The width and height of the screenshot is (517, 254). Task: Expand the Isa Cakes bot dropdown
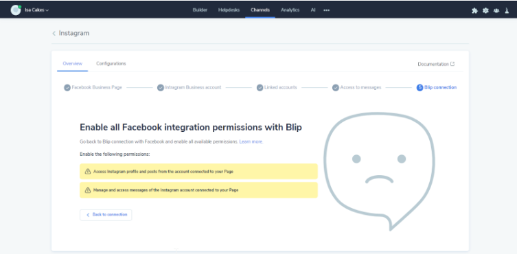tap(37, 10)
